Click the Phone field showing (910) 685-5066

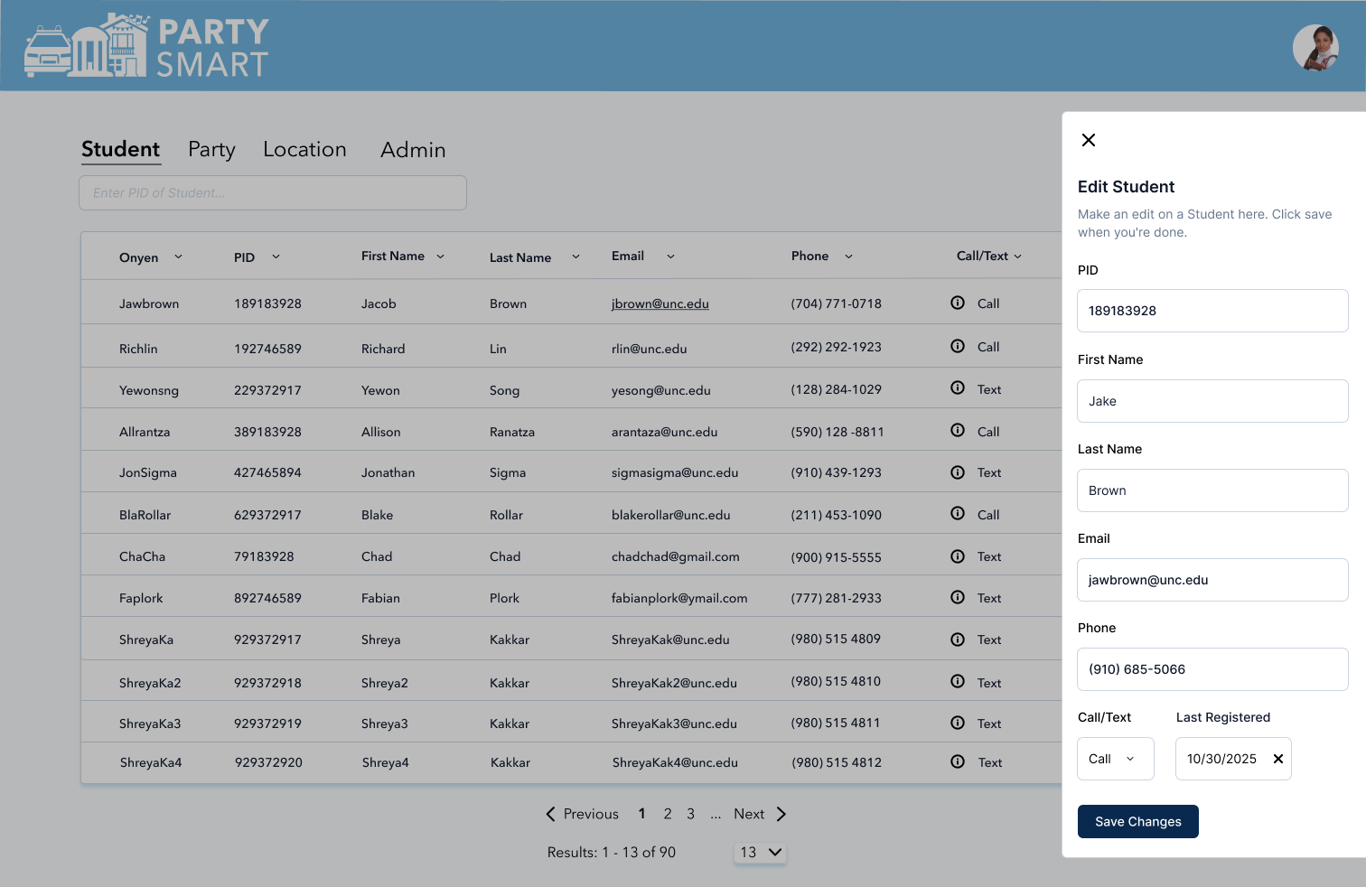click(1212, 669)
